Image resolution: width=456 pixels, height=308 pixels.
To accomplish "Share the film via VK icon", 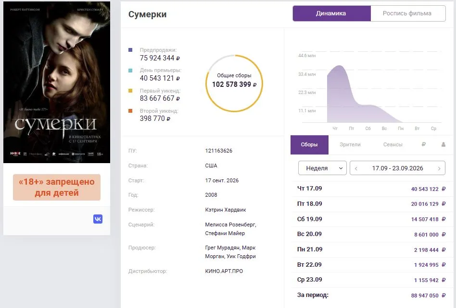I will (98, 219).
